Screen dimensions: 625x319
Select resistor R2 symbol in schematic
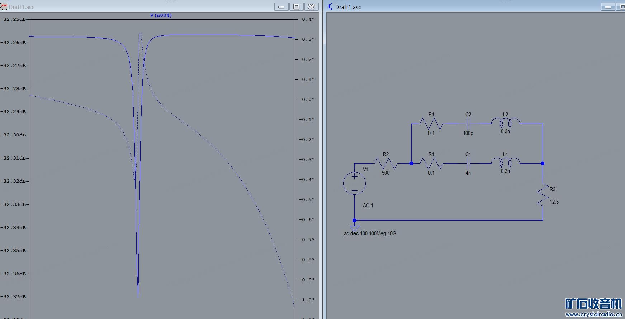coord(385,164)
